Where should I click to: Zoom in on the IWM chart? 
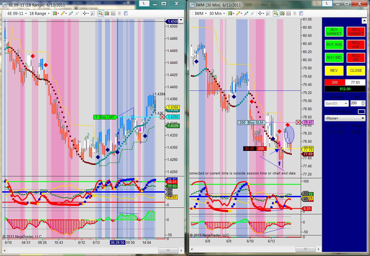pos(246,13)
